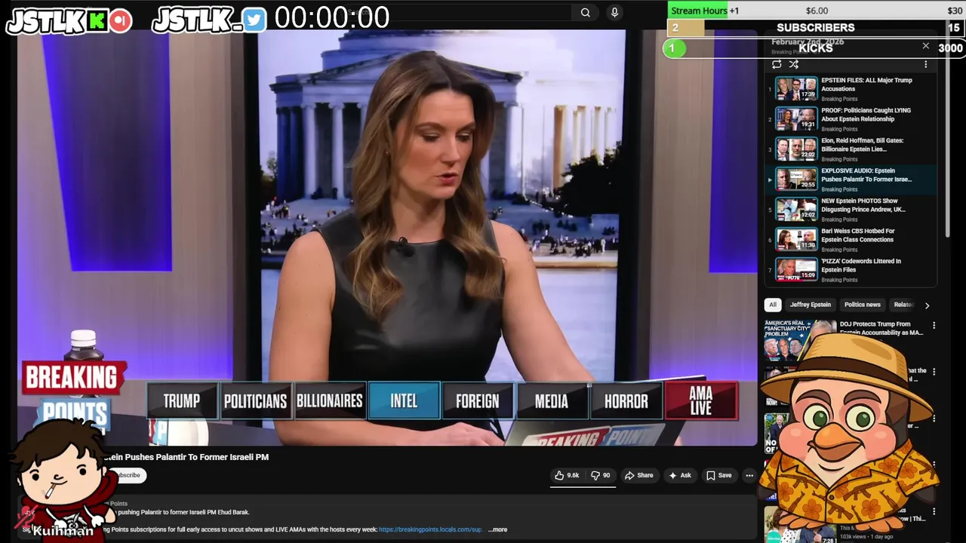Open thumbnail for EPSTEIN FILES: ALL Major Trump

pos(796,88)
